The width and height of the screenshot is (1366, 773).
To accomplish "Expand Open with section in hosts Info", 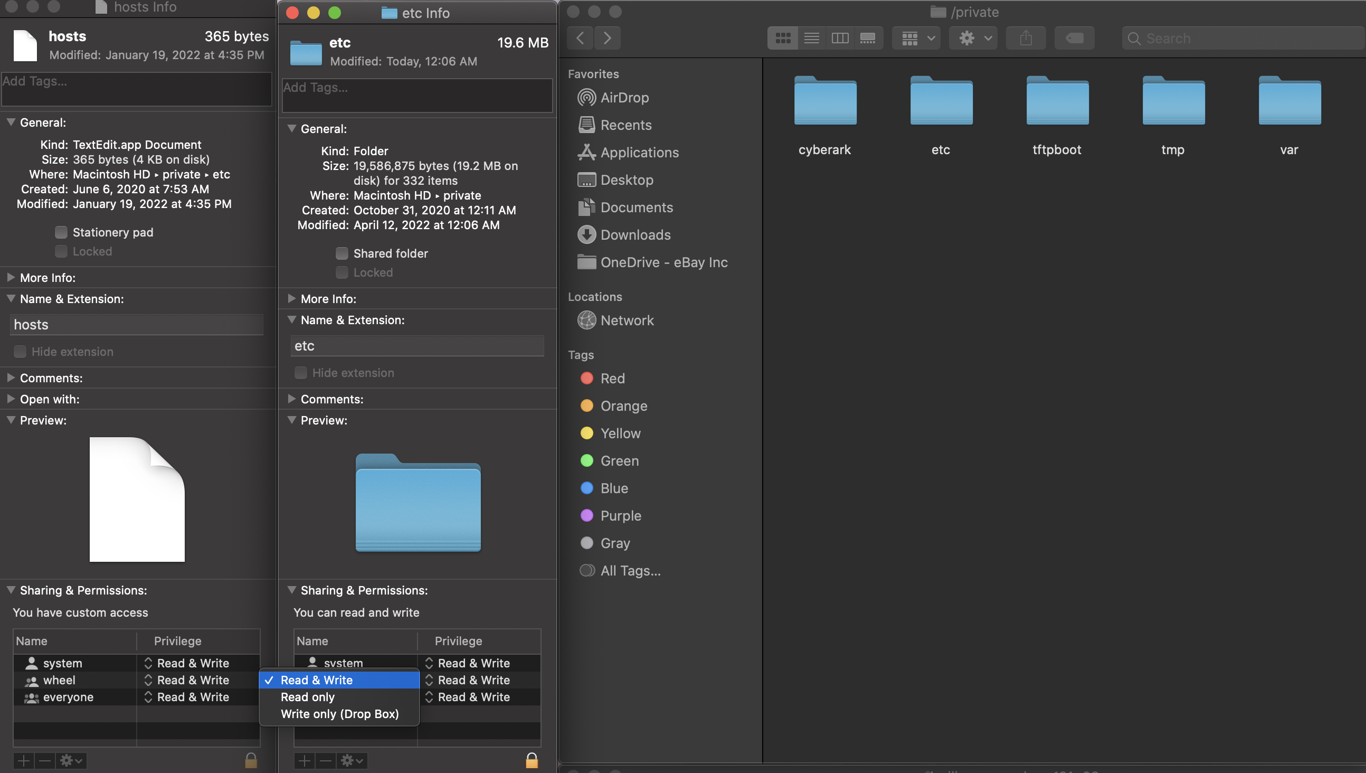I will 11,399.
